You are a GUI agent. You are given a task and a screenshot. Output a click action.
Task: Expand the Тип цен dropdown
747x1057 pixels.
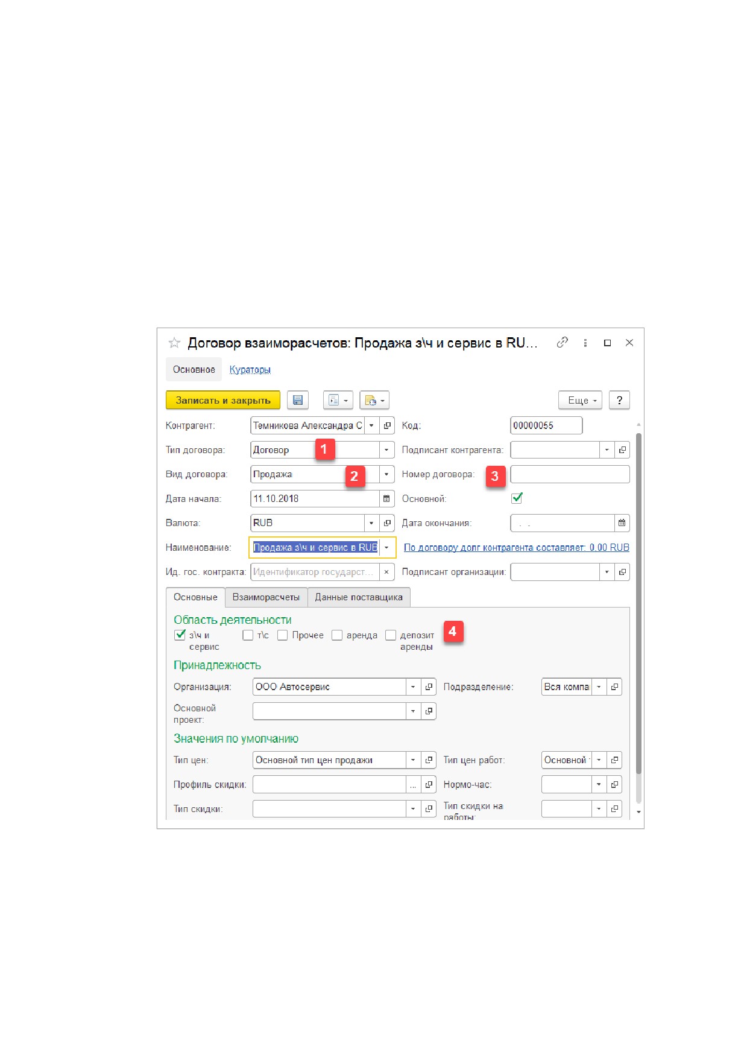coord(413,760)
